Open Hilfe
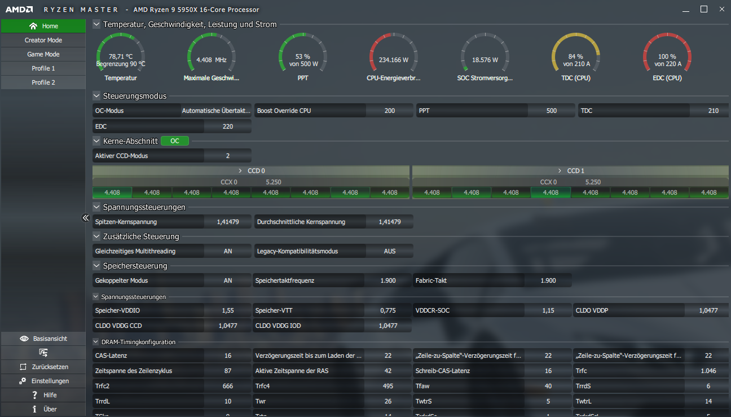The height and width of the screenshot is (417, 731). click(43, 395)
